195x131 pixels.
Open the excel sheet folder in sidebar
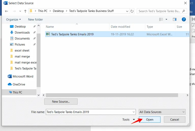coord(22,50)
